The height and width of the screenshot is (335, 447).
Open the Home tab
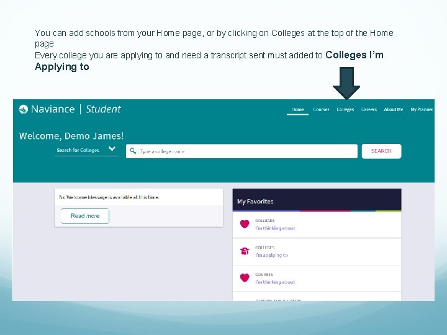[x=297, y=109]
